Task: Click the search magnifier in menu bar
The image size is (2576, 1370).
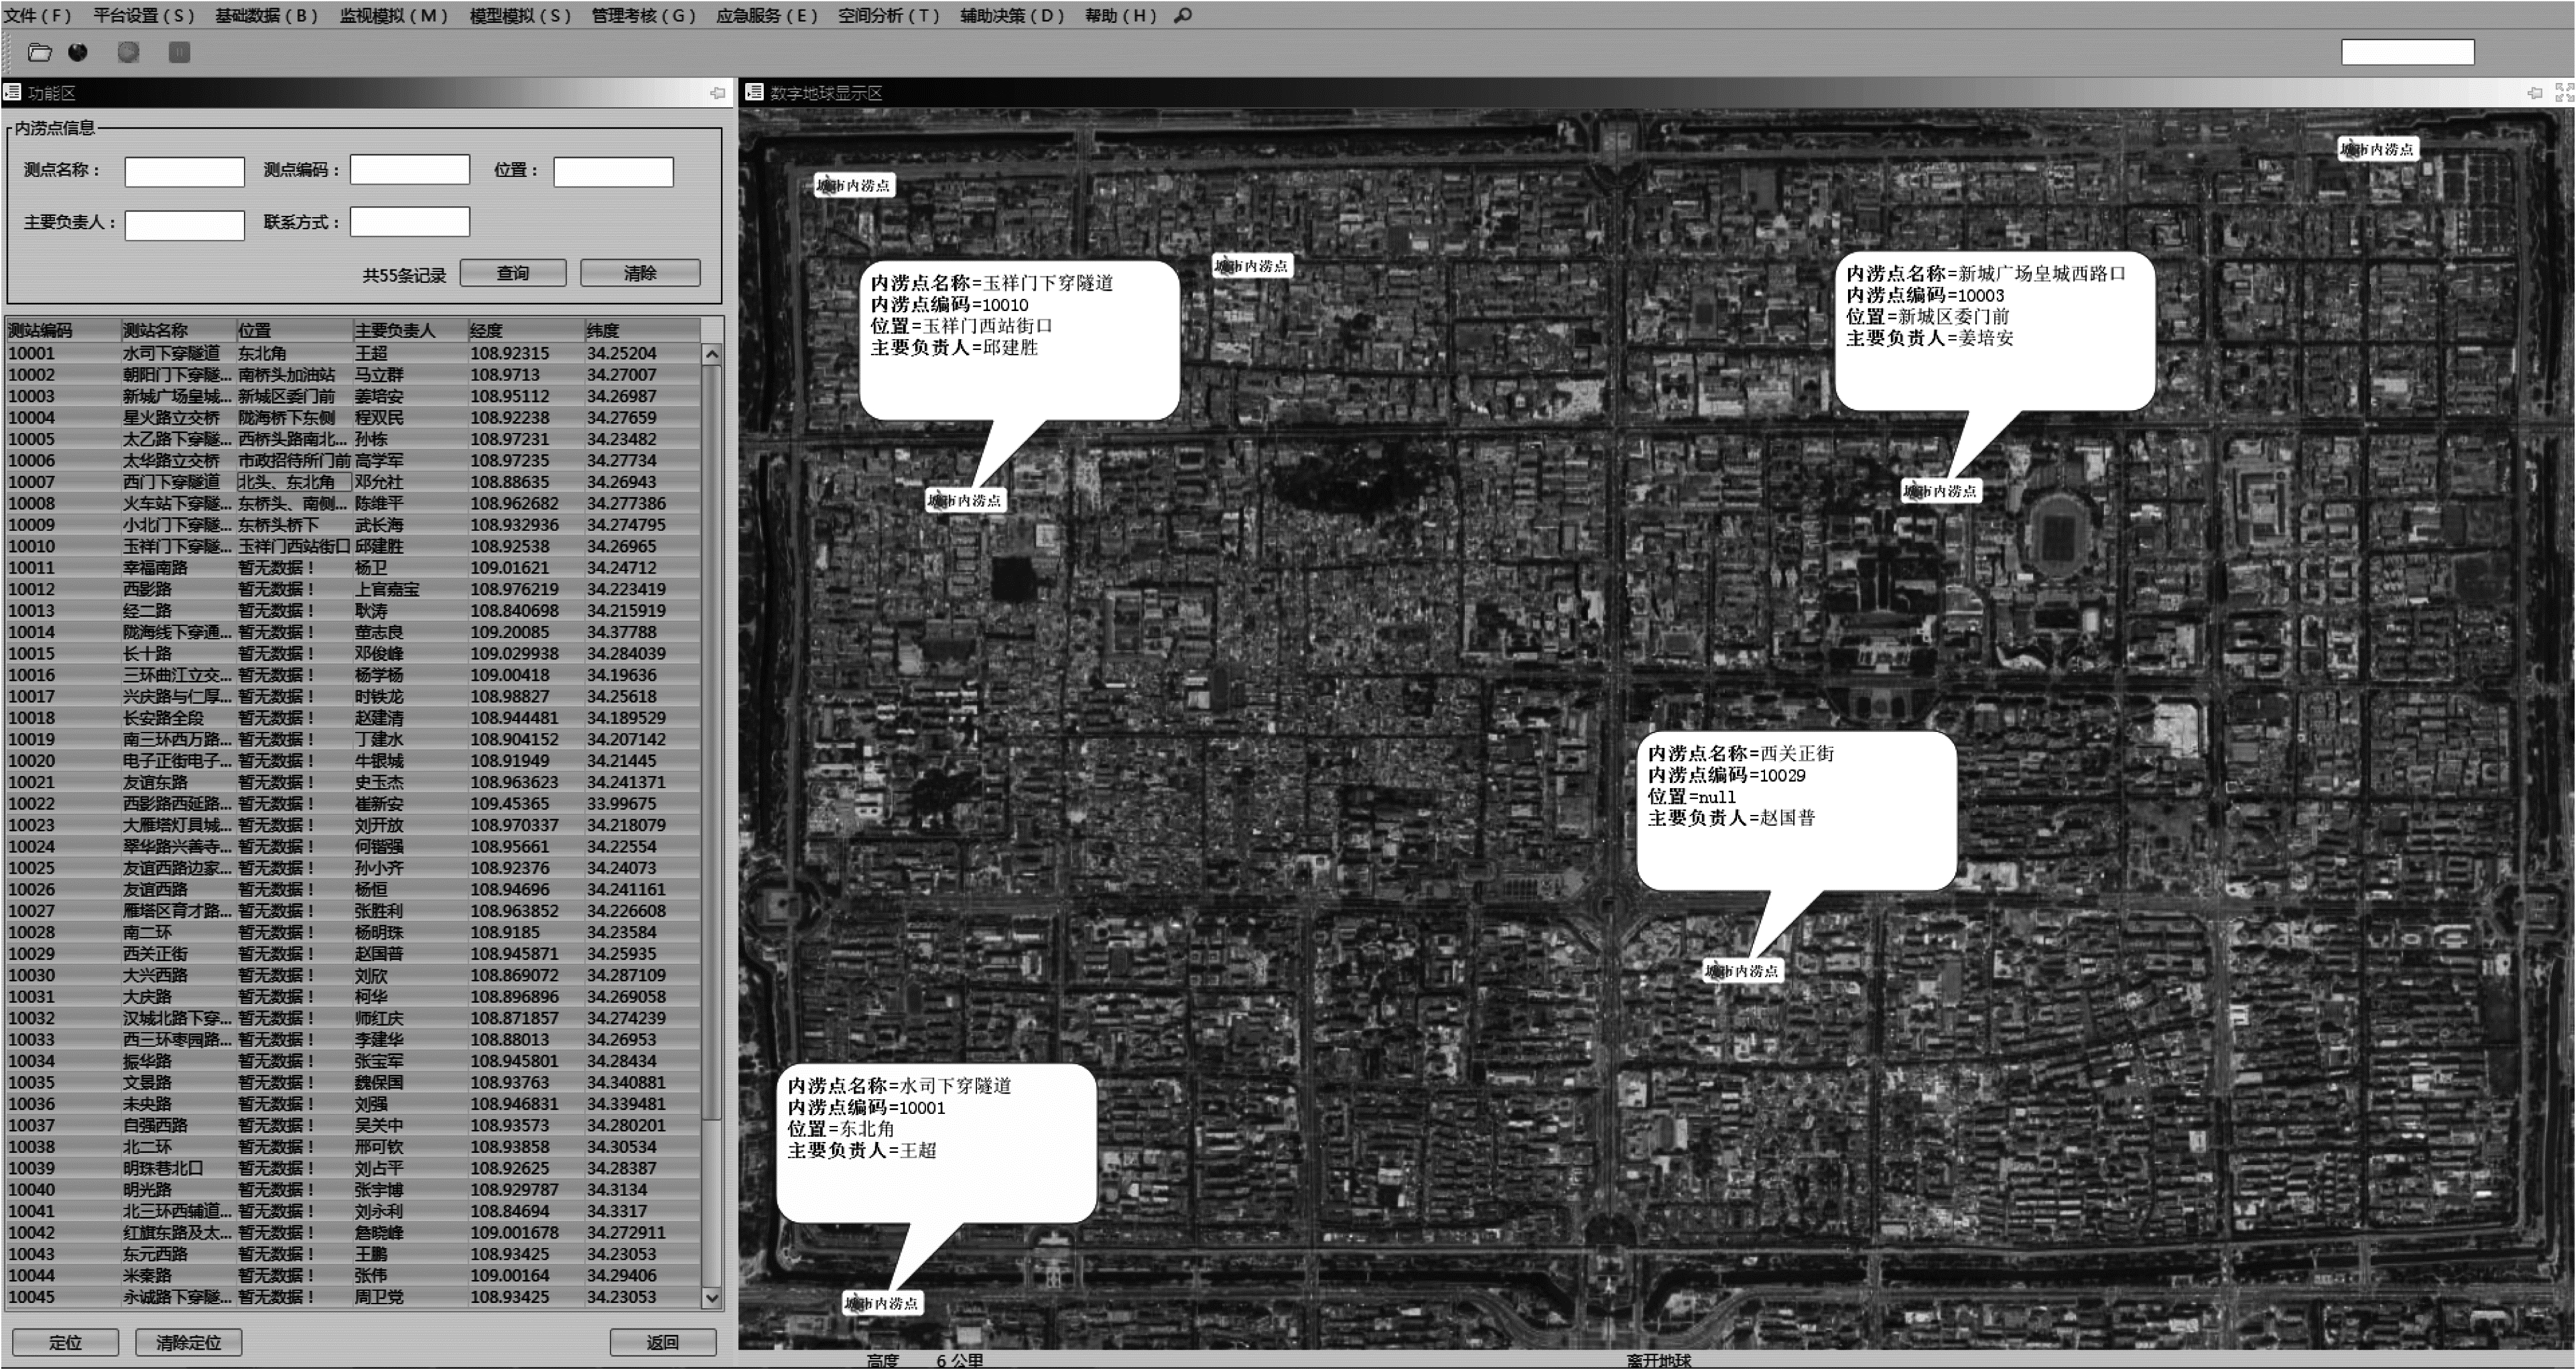Action: [1183, 16]
